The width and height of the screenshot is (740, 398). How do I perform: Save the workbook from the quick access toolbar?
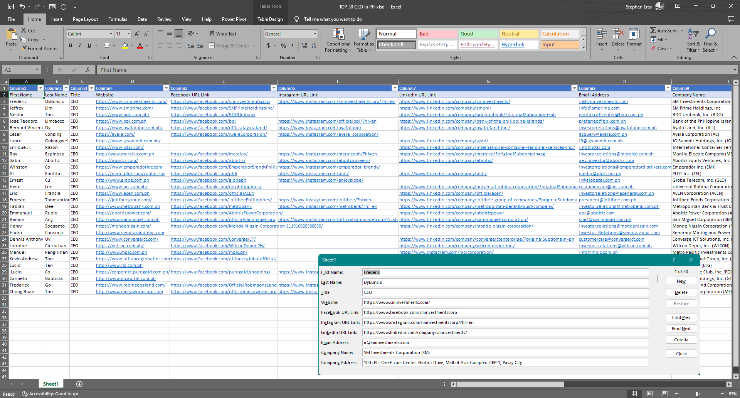tap(11, 7)
